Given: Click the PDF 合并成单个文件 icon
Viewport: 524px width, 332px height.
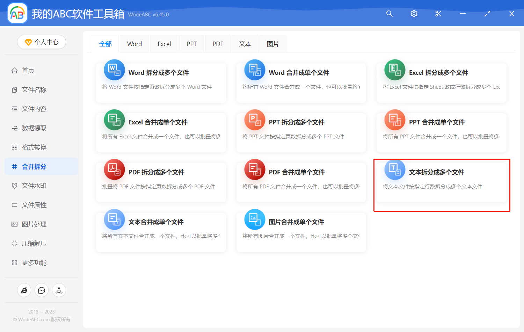Looking at the screenshot, I should coord(255,169).
